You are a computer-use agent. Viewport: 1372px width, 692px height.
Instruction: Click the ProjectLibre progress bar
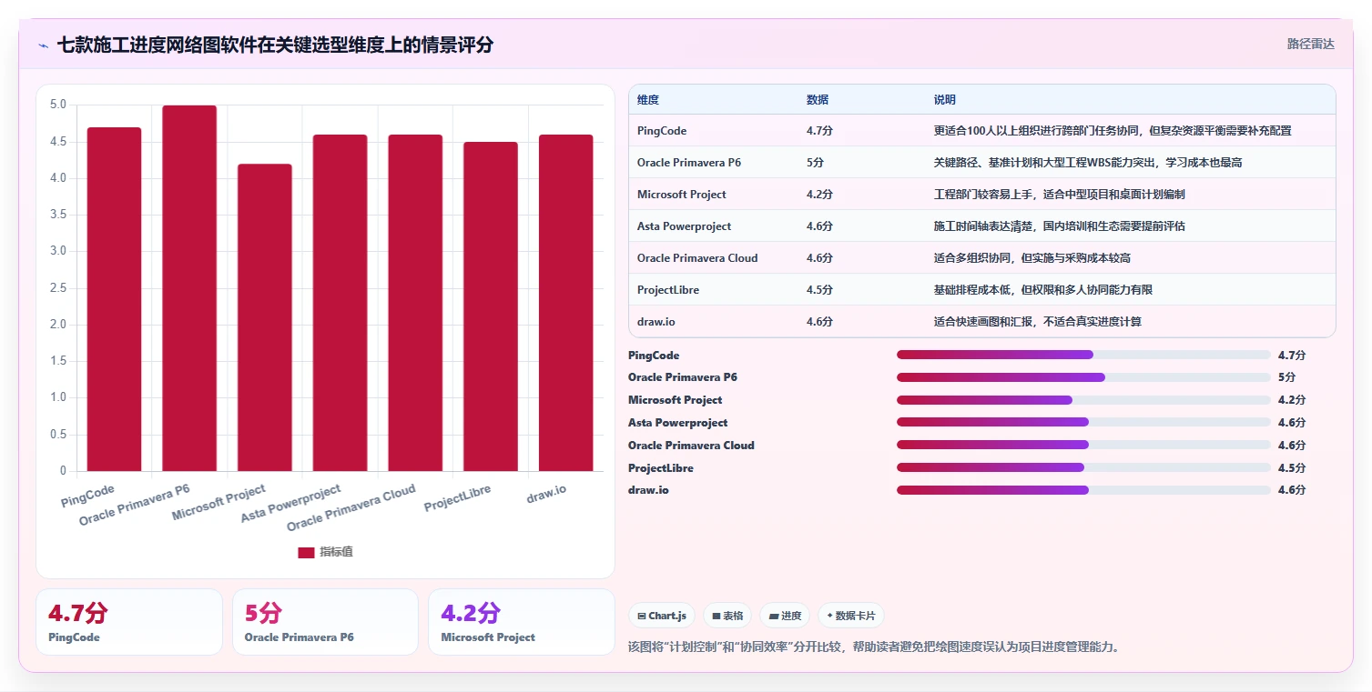[x=1083, y=467]
